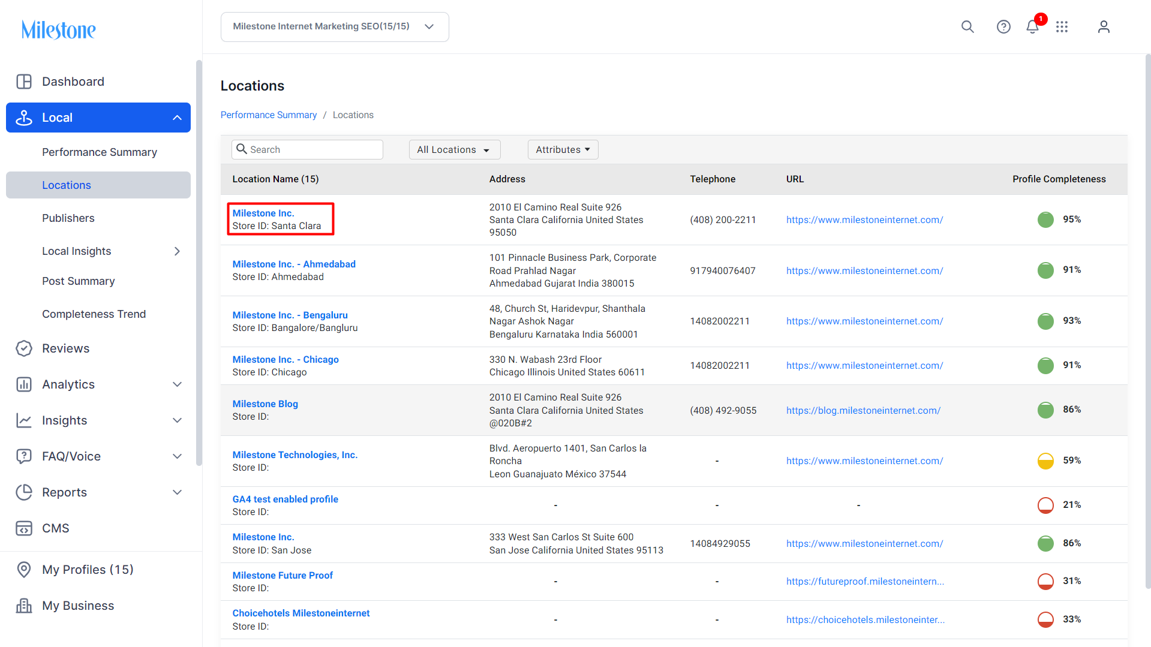Open Choicehotels Milestoneinternet location
Viewport: 1151px width, 647px height.
(x=301, y=613)
